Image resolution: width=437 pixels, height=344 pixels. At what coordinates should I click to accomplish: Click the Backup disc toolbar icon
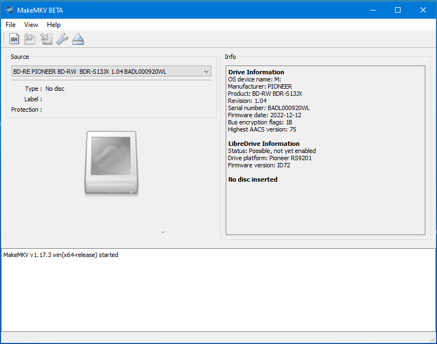click(46, 39)
